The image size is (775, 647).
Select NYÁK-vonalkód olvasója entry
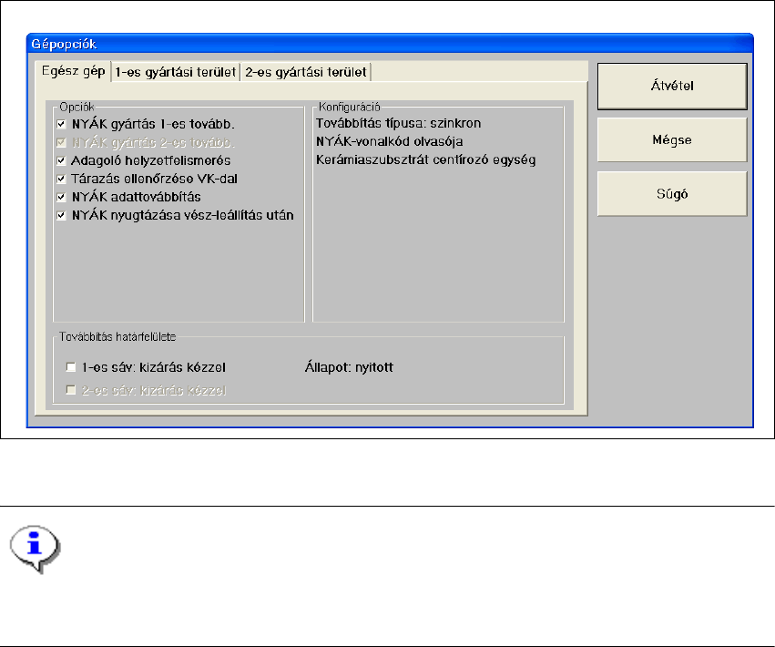click(390, 141)
